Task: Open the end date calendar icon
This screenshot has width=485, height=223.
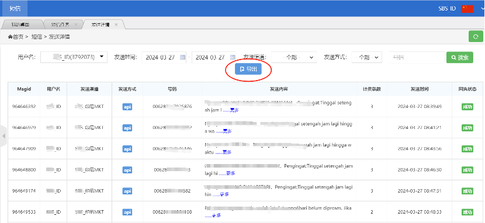Action: click(233, 57)
